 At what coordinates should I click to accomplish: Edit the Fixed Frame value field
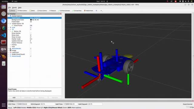(x=45, y=18)
